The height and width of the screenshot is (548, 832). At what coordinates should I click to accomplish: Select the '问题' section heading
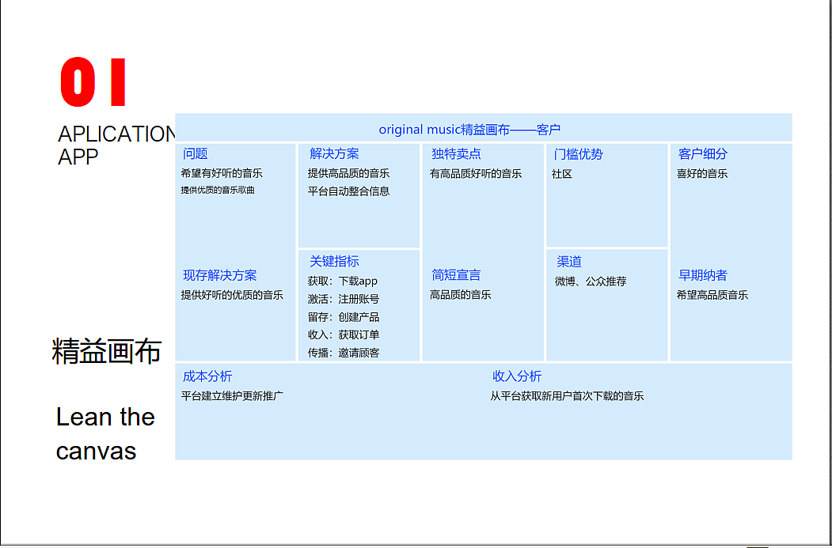196,153
